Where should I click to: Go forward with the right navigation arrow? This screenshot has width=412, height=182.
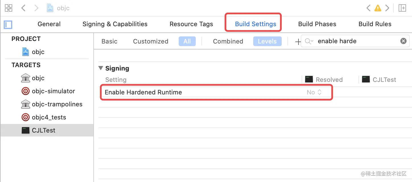point(36,8)
